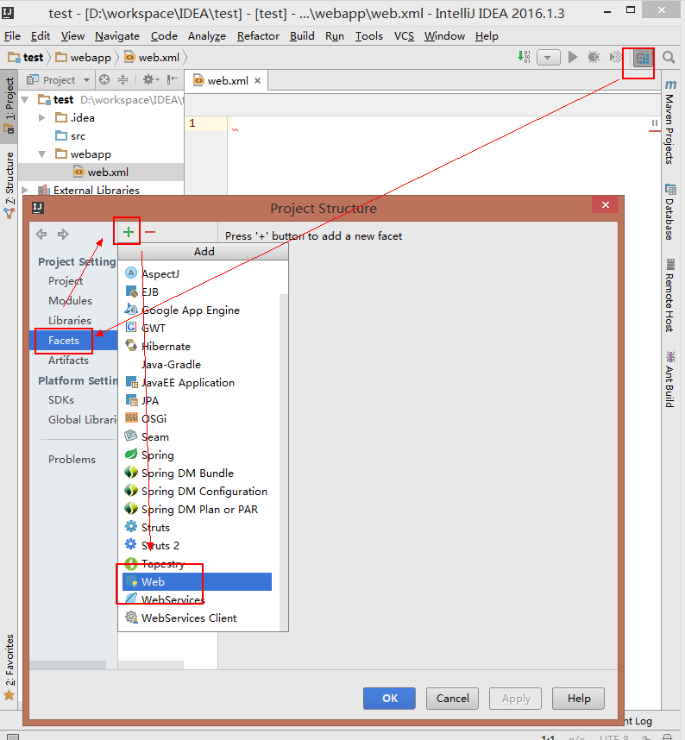This screenshot has width=685, height=740.
Task: Select Facets in Project Settings
Action: [64, 341]
